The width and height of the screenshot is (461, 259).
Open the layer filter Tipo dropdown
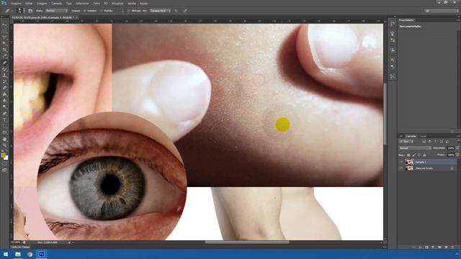tap(406, 142)
